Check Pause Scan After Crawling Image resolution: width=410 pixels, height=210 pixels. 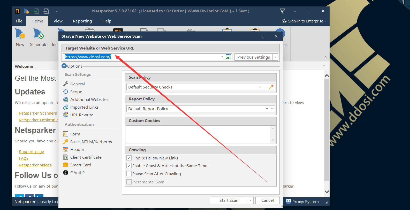pos(129,174)
